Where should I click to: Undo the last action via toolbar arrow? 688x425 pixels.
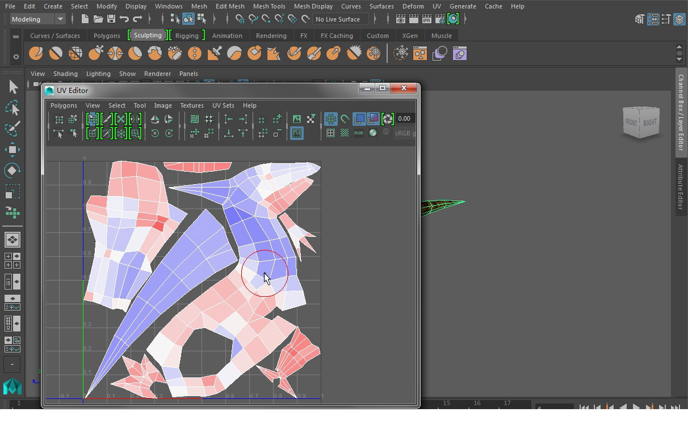124,19
